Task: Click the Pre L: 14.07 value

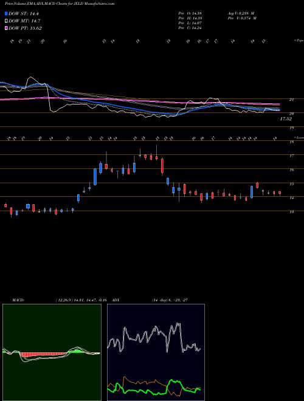Action: (190, 23)
